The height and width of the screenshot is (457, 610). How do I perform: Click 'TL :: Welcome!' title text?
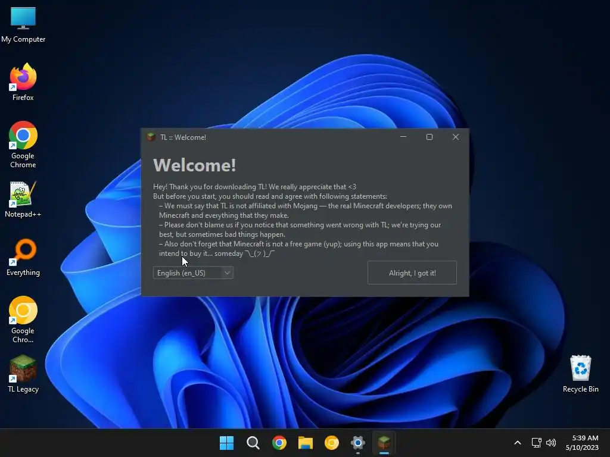[x=183, y=137]
